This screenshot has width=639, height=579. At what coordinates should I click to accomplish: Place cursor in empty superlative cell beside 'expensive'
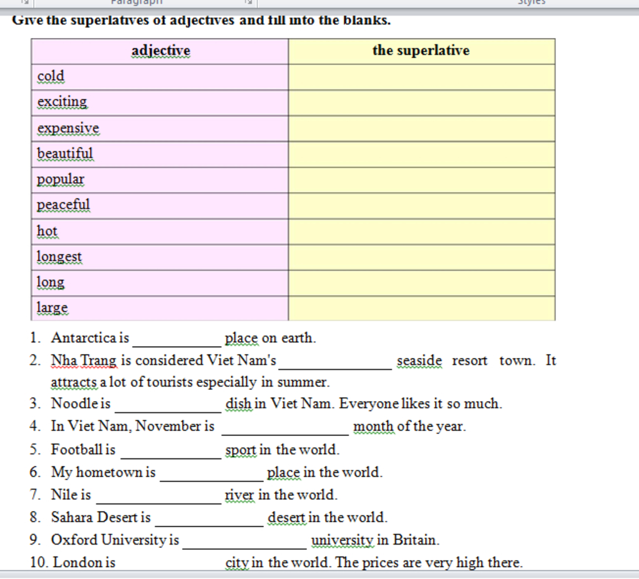[421, 129]
